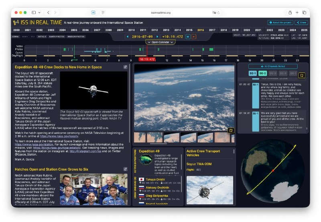
Task: Toggle the SG-3 channel
Action: (x=273, y=73)
